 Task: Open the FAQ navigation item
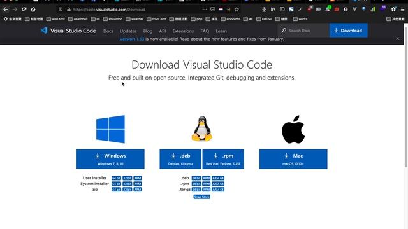tap(205, 31)
